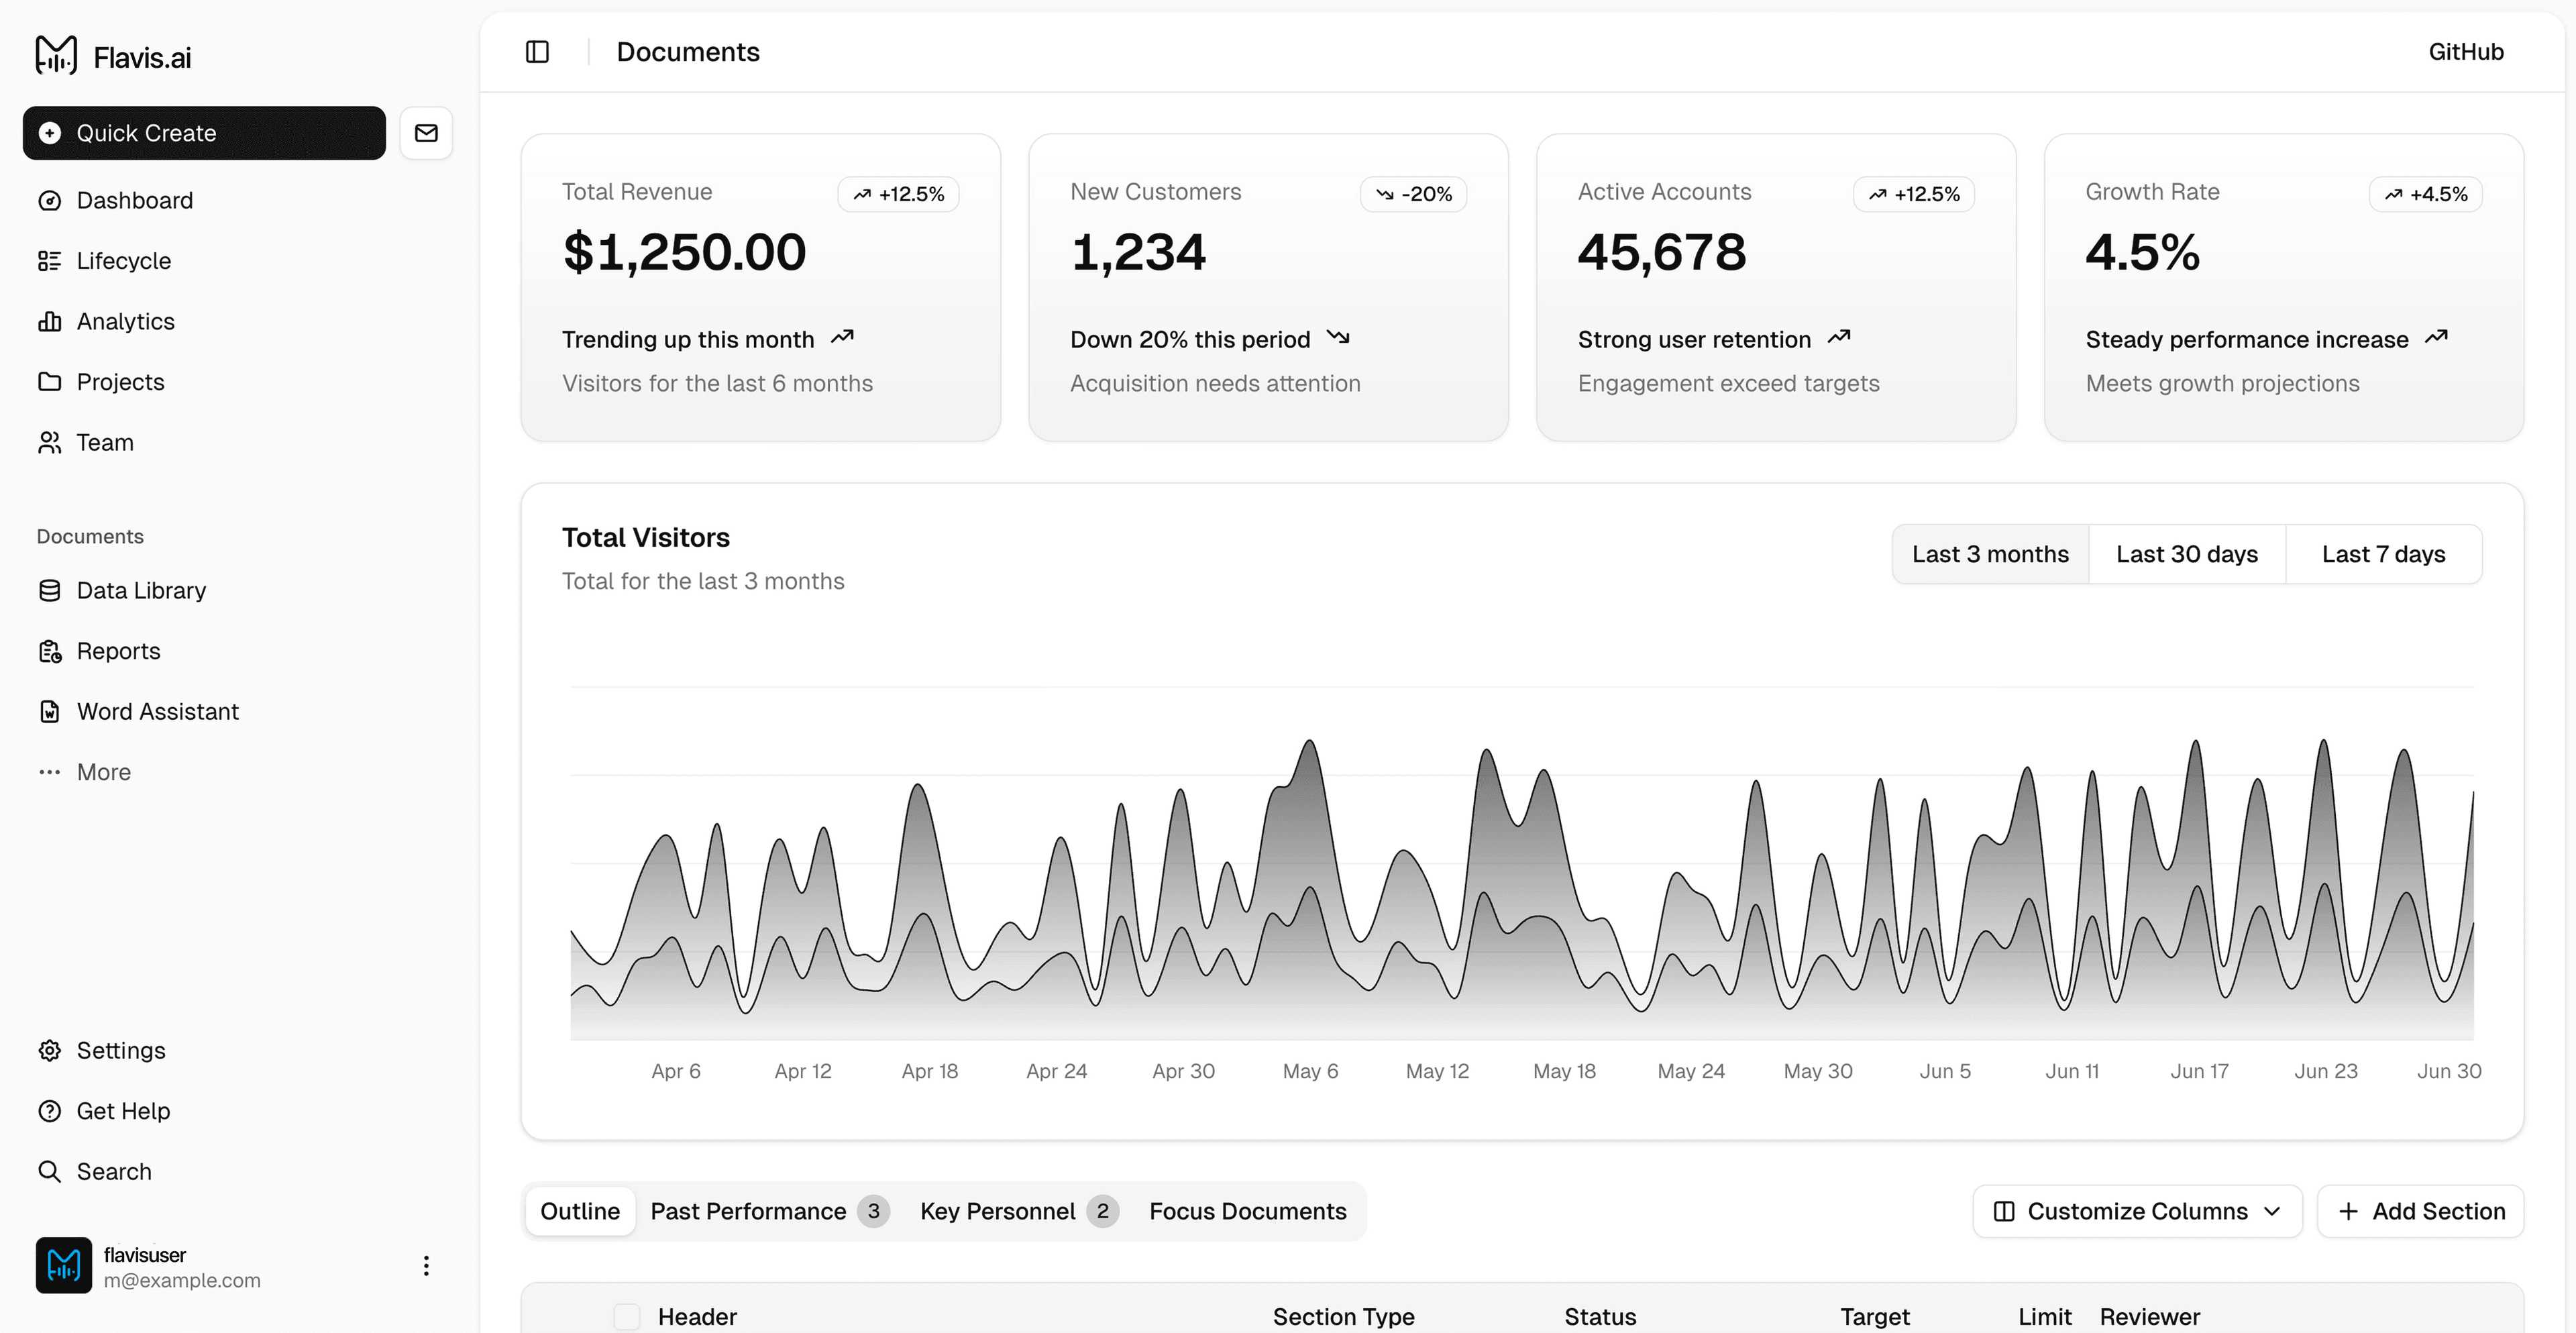The height and width of the screenshot is (1333, 2576).
Task: Check the header checkbox in the table
Action: pos(627,1317)
